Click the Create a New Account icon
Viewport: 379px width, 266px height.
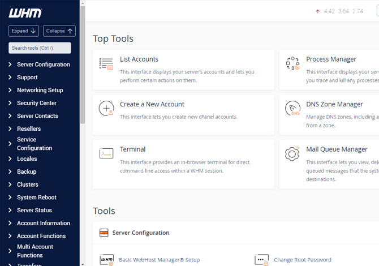(106, 109)
